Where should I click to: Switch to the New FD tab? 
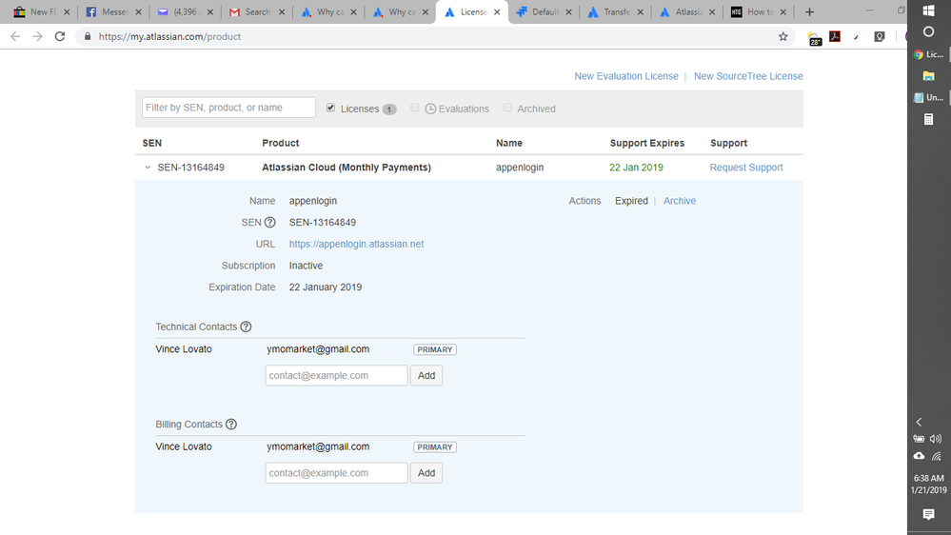point(41,12)
